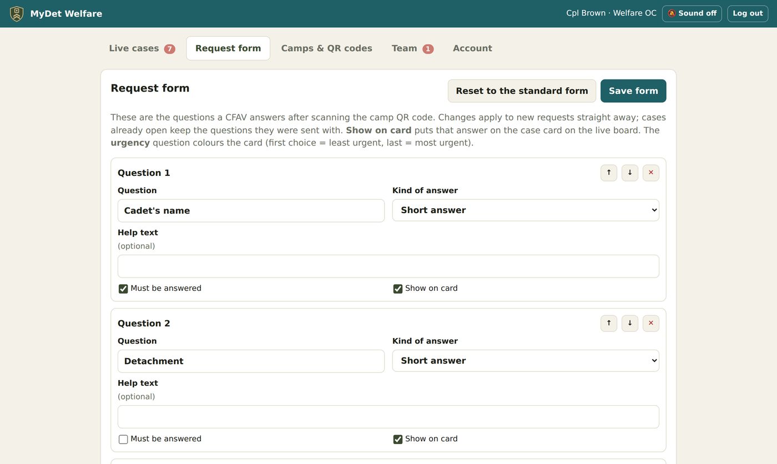The height and width of the screenshot is (464, 777).
Task: Uncheck Show on card for Question 1
Action: (398, 289)
